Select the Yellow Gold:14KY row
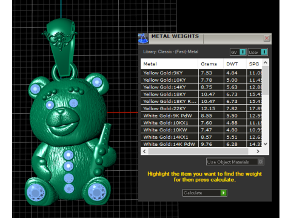 201,87
